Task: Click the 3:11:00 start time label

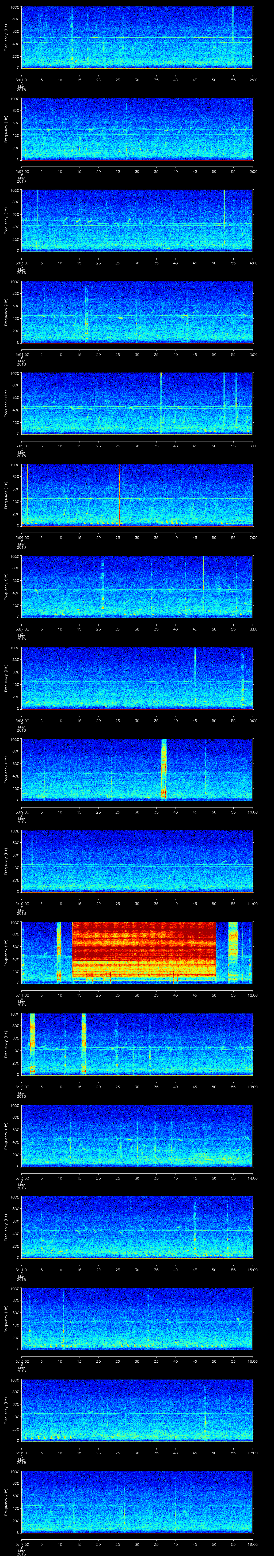Action: [22, 995]
